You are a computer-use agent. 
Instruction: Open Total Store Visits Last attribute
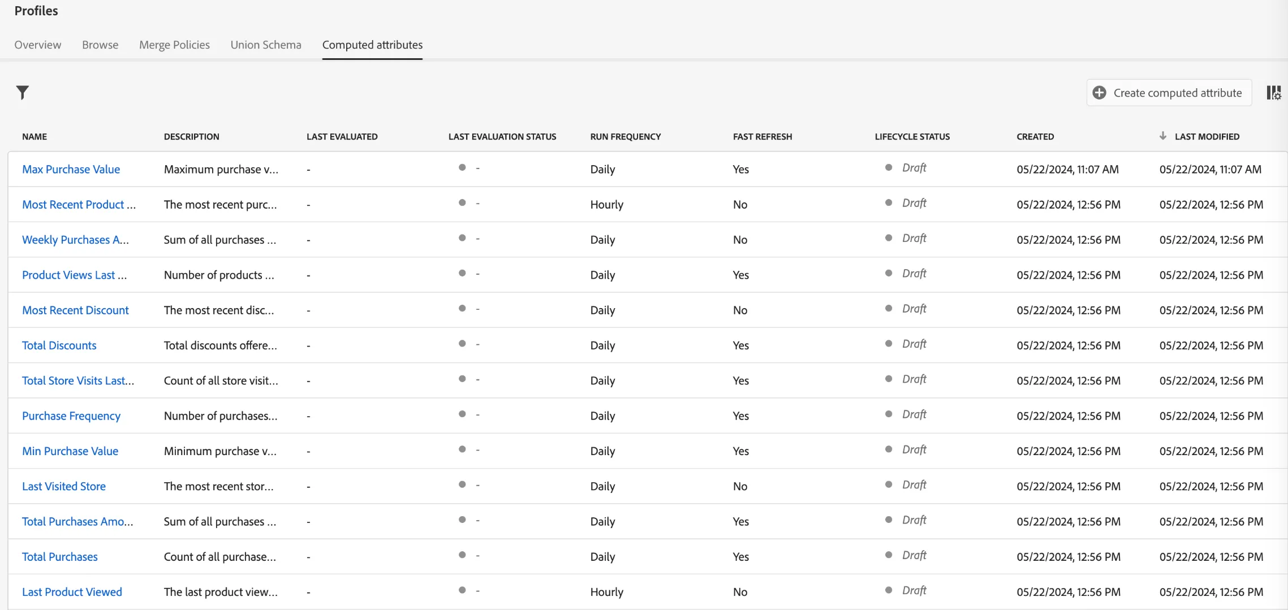pos(78,380)
